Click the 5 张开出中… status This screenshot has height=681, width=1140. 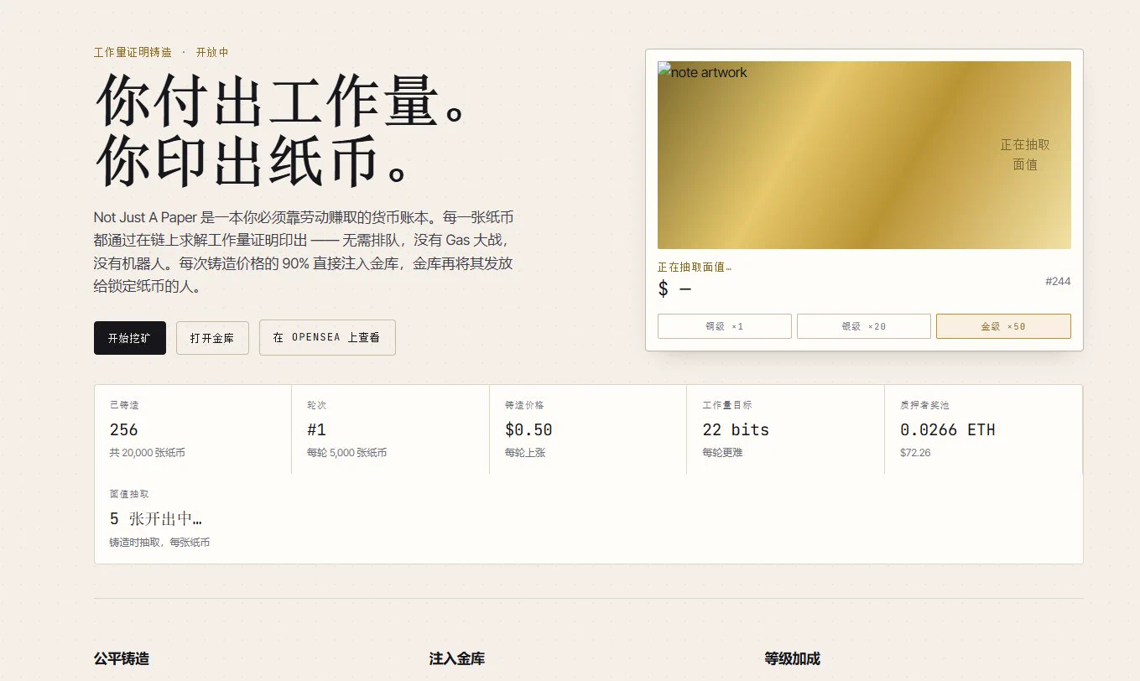[156, 519]
